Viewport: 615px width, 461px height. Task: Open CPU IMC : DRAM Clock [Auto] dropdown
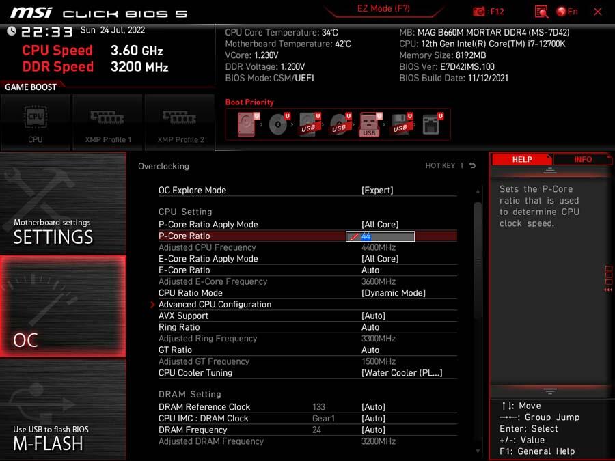373,418
